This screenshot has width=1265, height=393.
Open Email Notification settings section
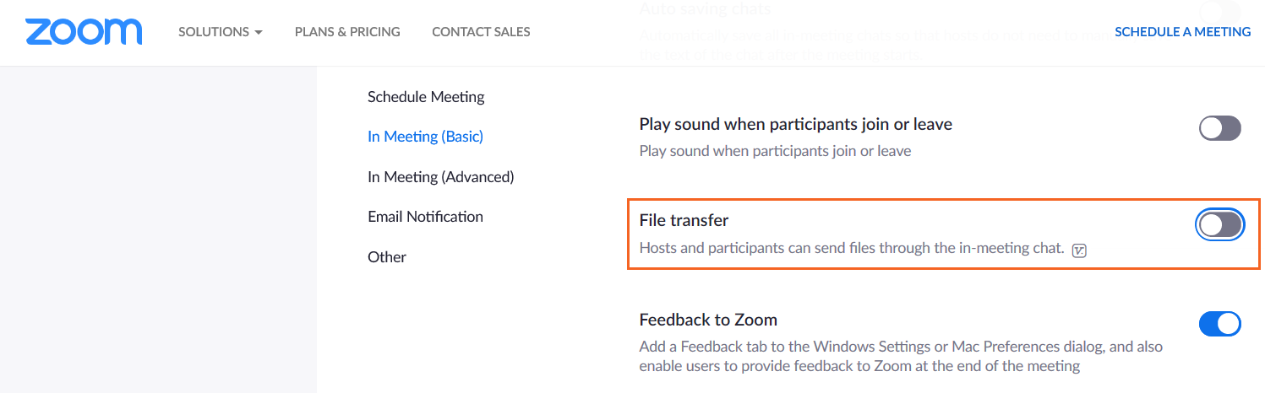[x=425, y=217]
